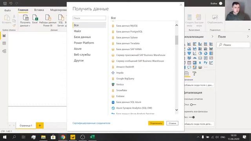Show hidden tray icons chevron
251x141 pixels.
[x=198, y=137]
